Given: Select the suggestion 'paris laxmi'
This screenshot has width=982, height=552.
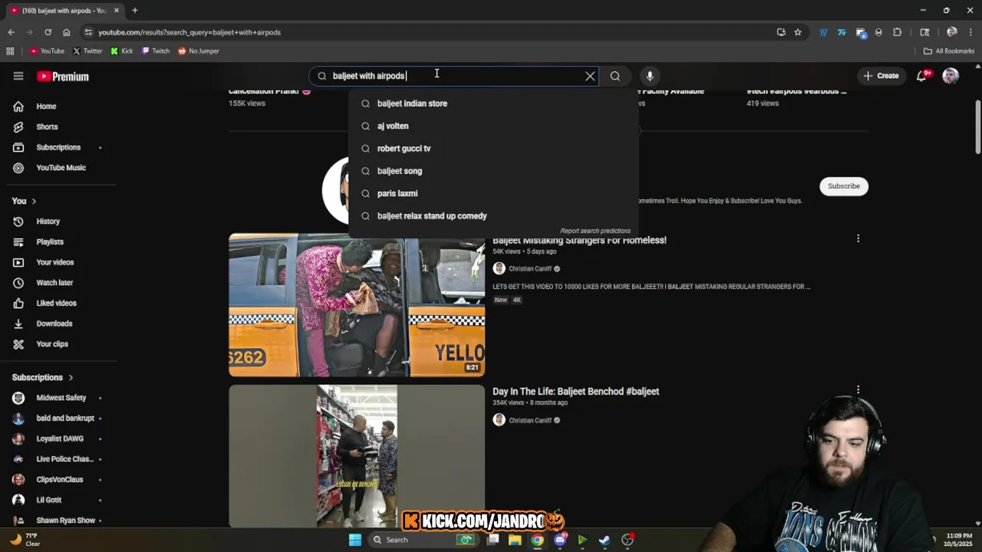Looking at the screenshot, I should click(x=493, y=193).
